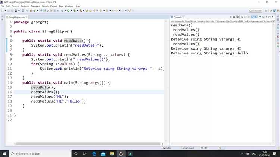Collapse the main method fold marker at line 14

[x=13, y=83]
